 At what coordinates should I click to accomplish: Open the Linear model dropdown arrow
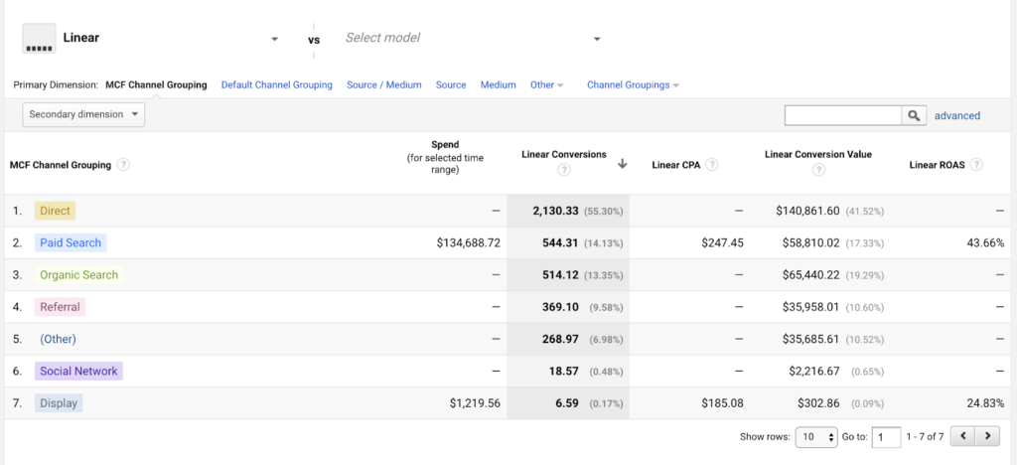coord(274,39)
